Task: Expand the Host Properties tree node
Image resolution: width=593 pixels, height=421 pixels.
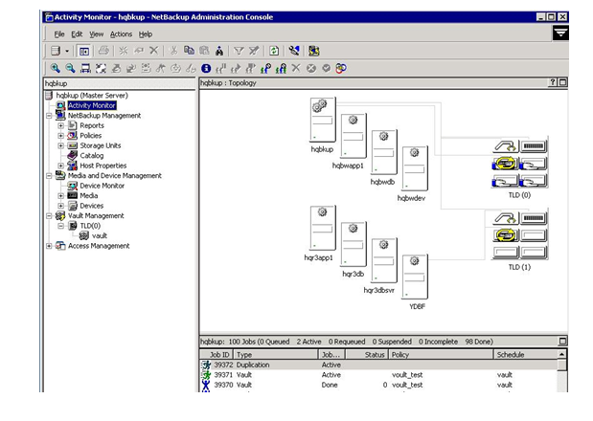Action: pyautogui.click(x=60, y=166)
